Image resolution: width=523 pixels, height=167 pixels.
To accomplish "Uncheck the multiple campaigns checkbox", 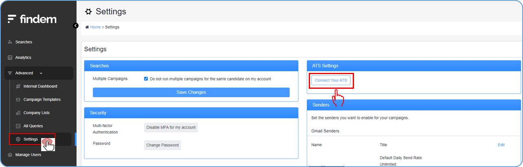I will click(x=146, y=79).
